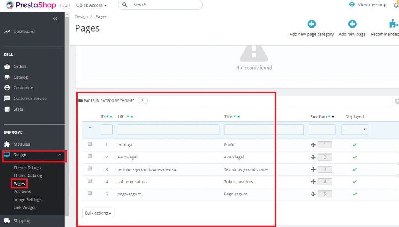
Task: Collapse the sidebar with double-chevron icon
Action: pyautogui.click(x=55, y=19)
